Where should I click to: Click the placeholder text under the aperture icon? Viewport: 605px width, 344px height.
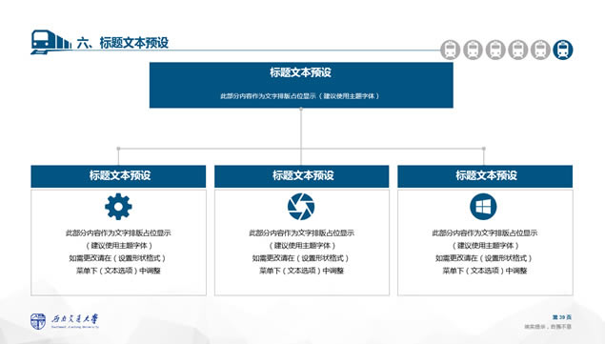pyautogui.click(x=301, y=252)
